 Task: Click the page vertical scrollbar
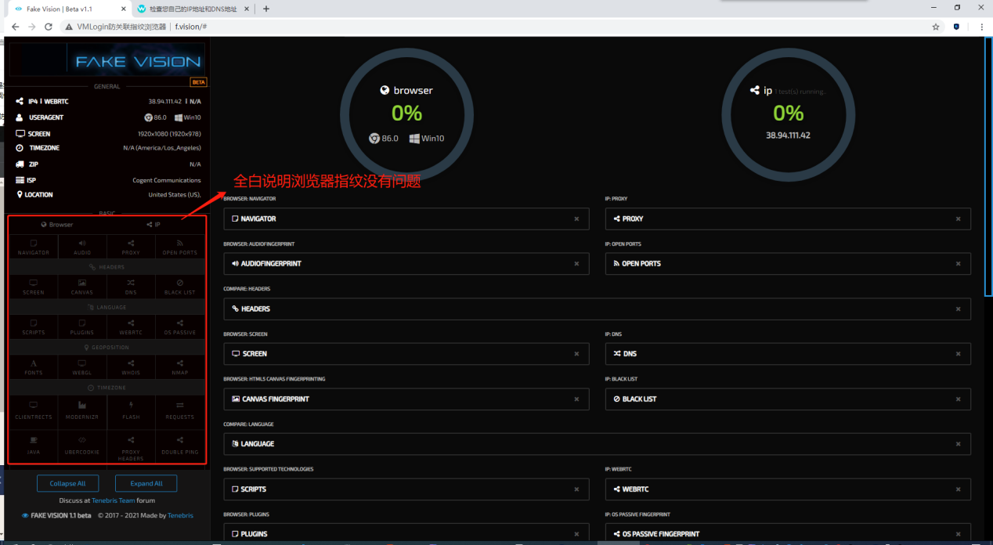point(988,167)
